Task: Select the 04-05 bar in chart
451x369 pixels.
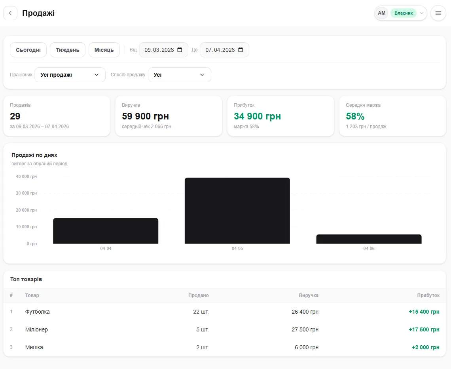Action: (237, 210)
